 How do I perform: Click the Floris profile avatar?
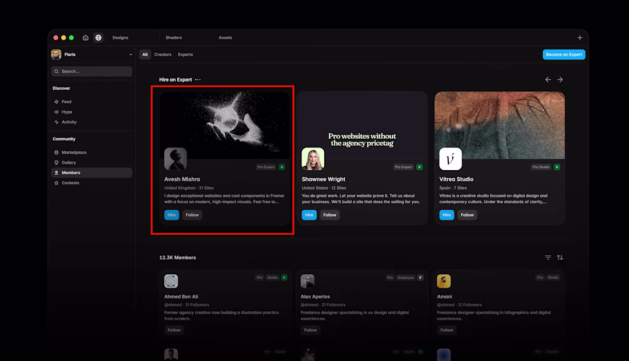click(x=56, y=54)
